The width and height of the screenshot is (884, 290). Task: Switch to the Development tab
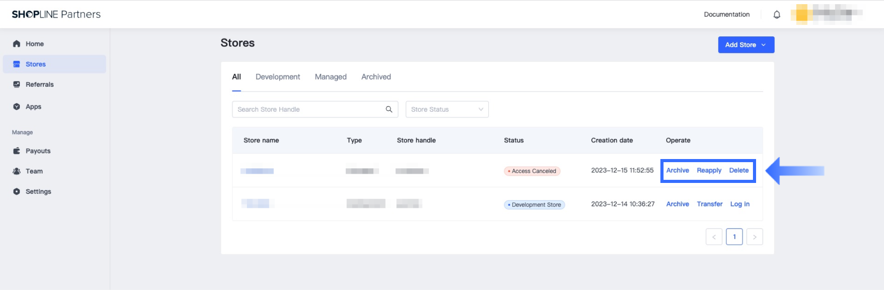point(278,77)
